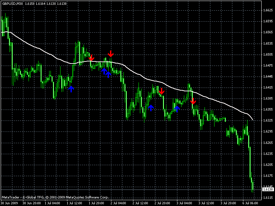Click the current price label 1.6138
This screenshot has height=206, width=275.
pyautogui.click(x=268, y=190)
